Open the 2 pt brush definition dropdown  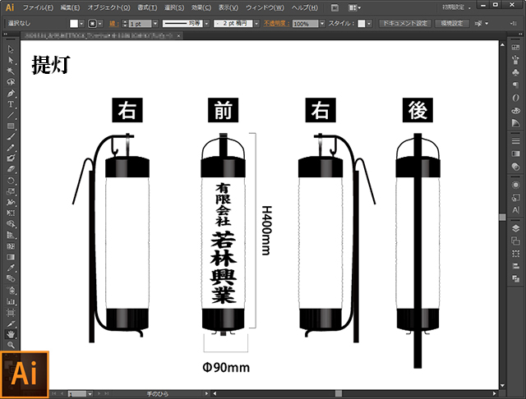click(x=256, y=24)
